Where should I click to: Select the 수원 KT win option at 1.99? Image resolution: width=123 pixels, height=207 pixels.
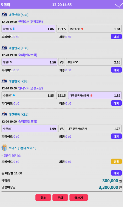tap(29, 129)
